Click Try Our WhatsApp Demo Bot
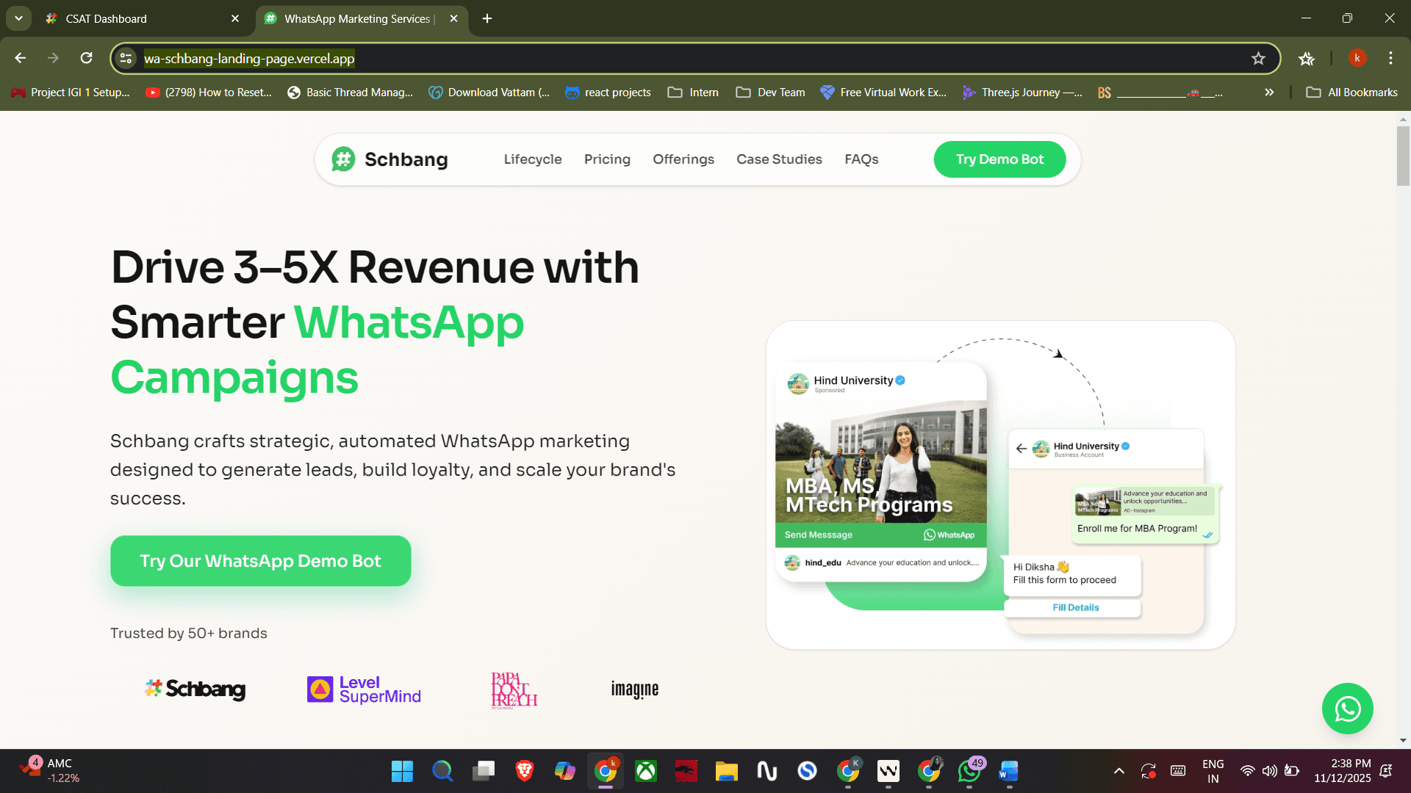The height and width of the screenshot is (793, 1411). point(260,561)
